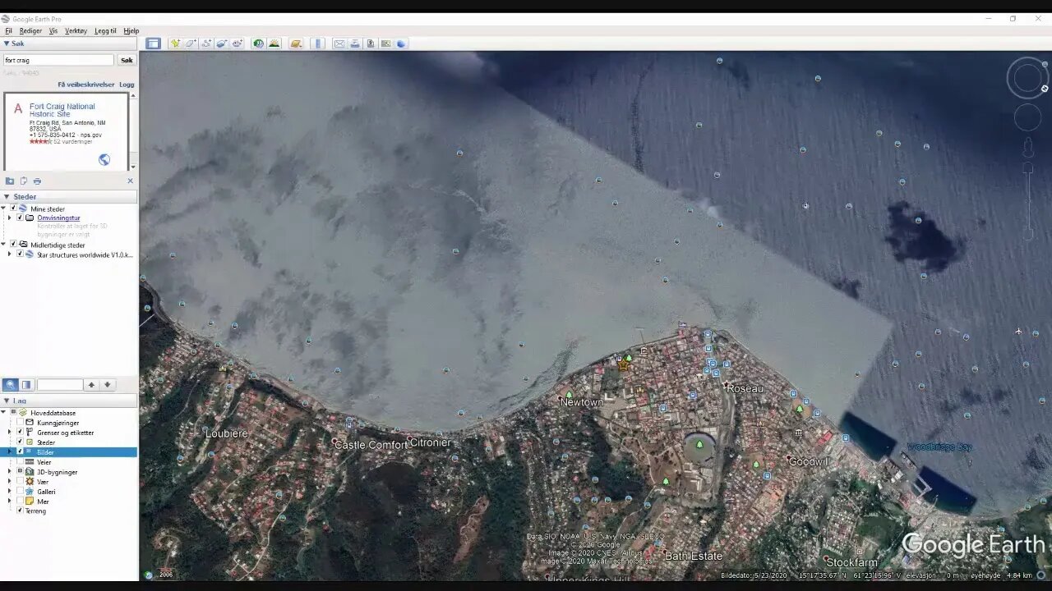
Task: Expand Mer layer
Action: coord(10,502)
